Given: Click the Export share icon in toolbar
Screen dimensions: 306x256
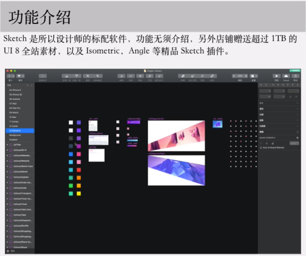Looking at the screenshot, I should (x=295, y=76).
